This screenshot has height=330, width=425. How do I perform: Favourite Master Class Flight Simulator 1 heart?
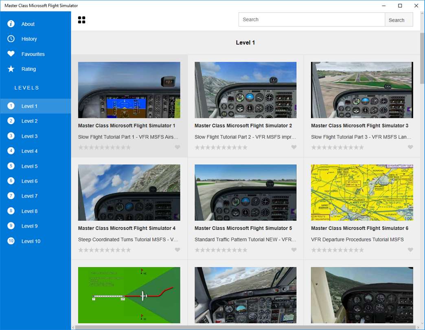pyautogui.click(x=177, y=147)
